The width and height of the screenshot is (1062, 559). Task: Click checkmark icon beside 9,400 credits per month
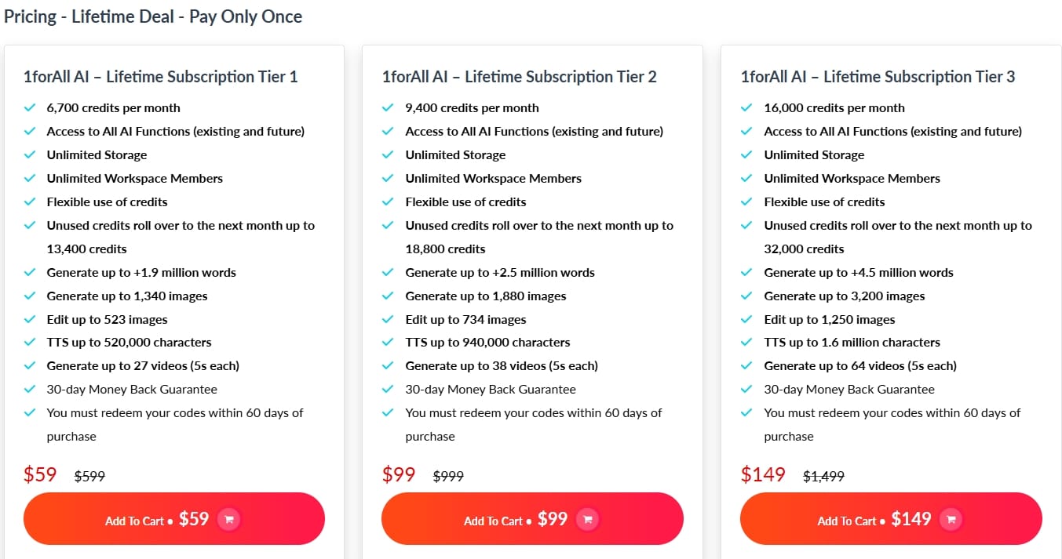point(389,108)
